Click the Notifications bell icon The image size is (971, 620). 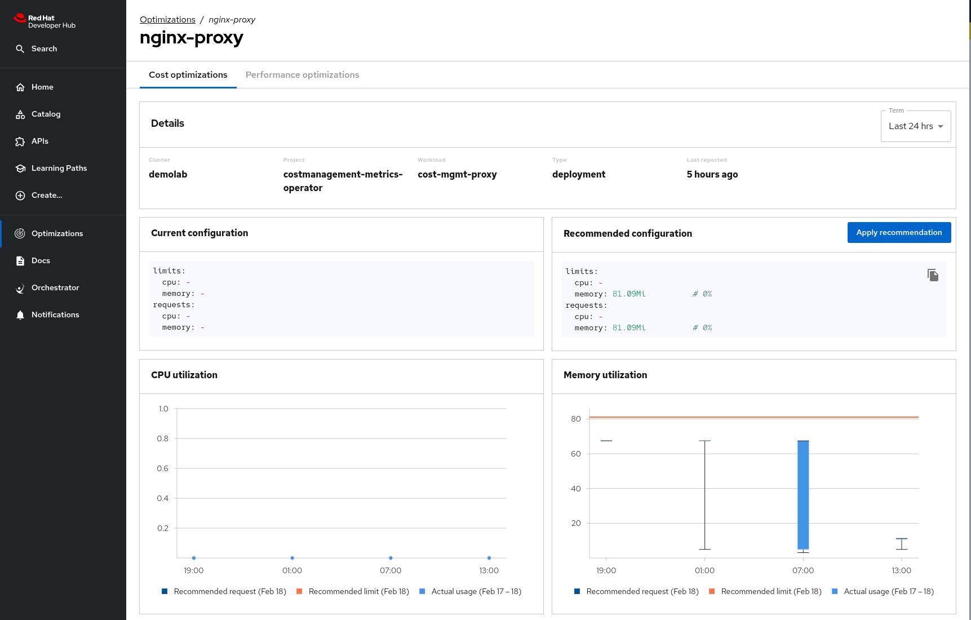(x=20, y=315)
